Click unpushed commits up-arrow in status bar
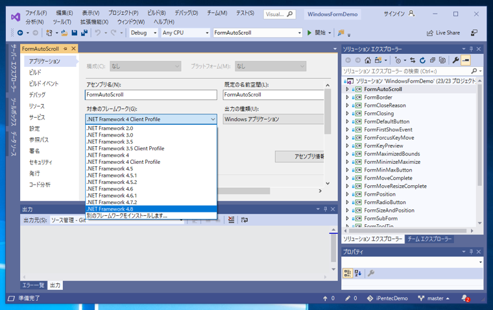This screenshot has height=310, width=493. point(329,298)
